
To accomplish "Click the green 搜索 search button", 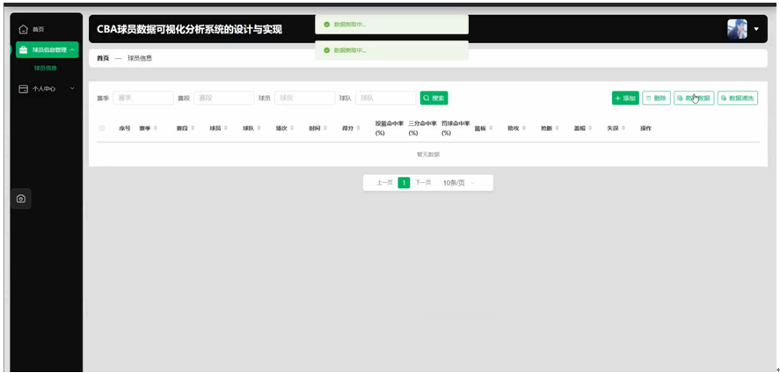I will [x=434, y=98].
